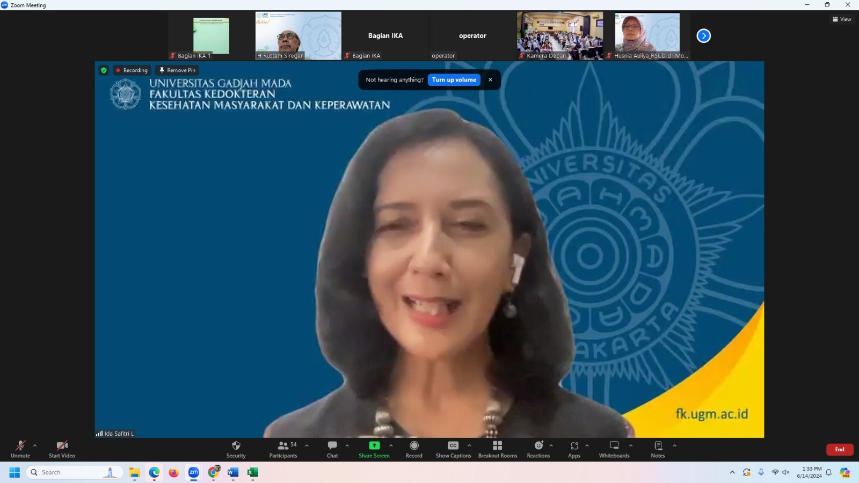This screenshot has height=483, width=859.
Task: Open the Windows Start menu
Action: [14, 472]
